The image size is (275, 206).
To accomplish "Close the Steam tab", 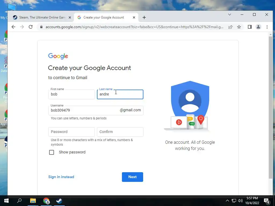I will pos(70,17).
